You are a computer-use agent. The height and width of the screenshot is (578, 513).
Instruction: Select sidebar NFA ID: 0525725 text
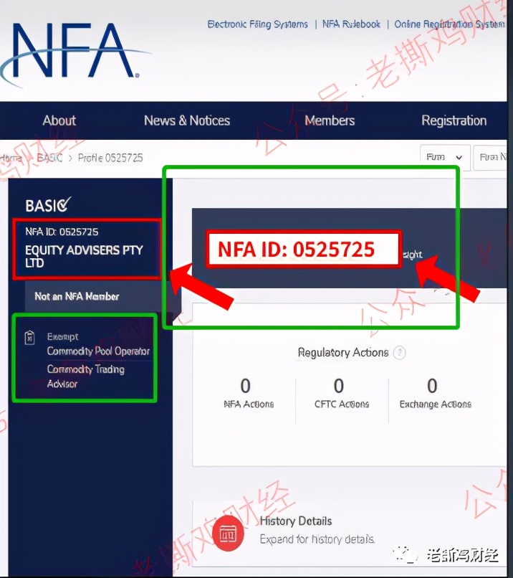(x=62, y=232)
